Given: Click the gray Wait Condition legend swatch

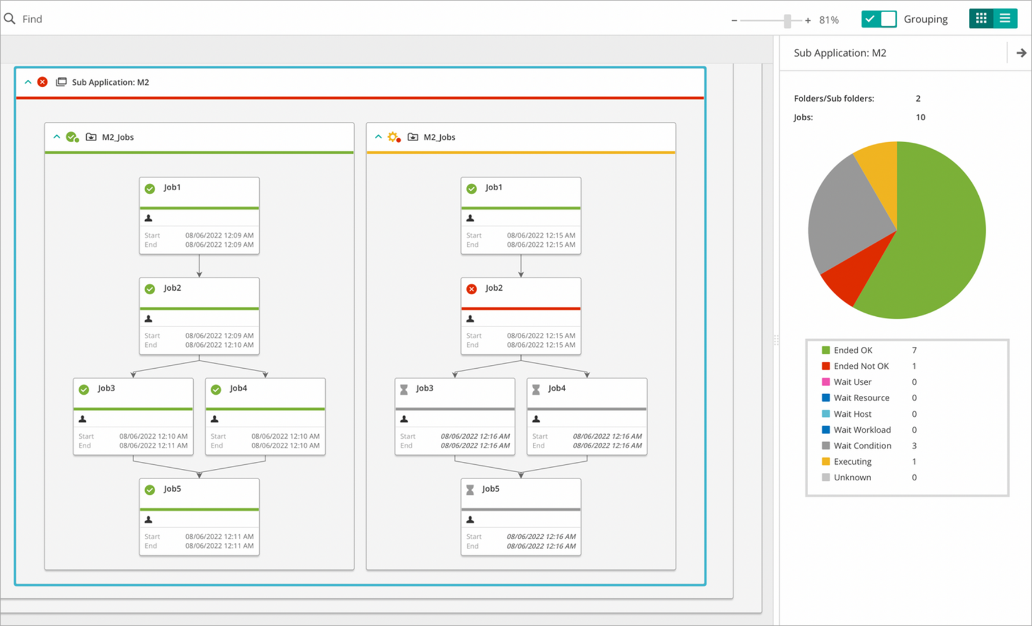Looking at the screenshot, I should point(826,446).
